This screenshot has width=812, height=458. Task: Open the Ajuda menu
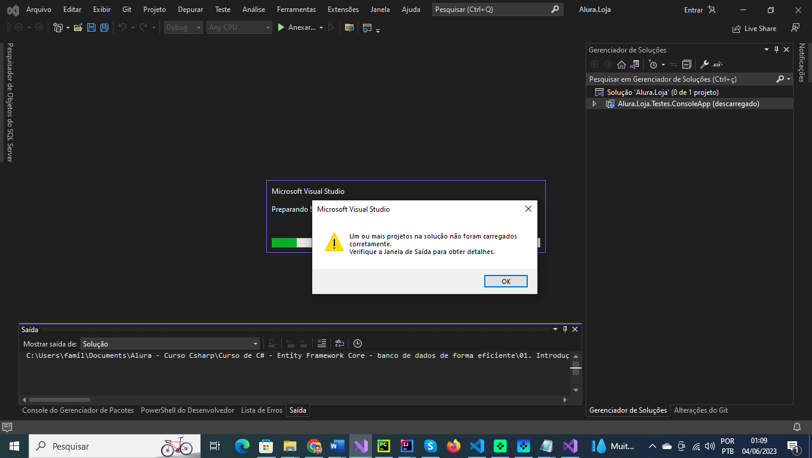pyautogui.click(x=411, y=10)
